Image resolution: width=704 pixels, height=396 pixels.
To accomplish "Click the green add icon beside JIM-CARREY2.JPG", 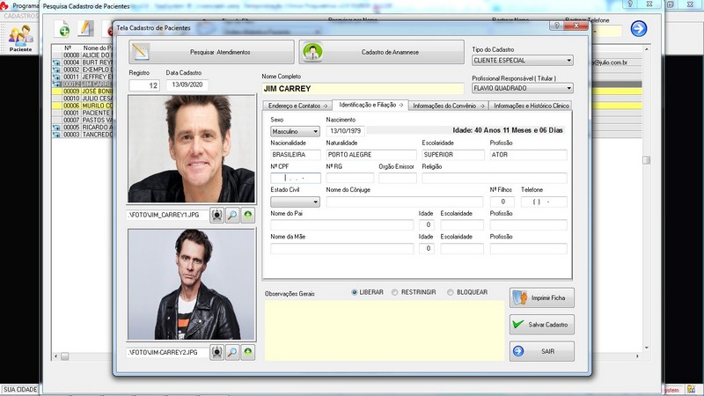I will [248, 352].
